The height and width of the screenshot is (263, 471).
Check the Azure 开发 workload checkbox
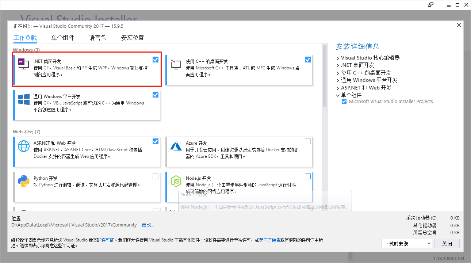[x=308, y=141]
